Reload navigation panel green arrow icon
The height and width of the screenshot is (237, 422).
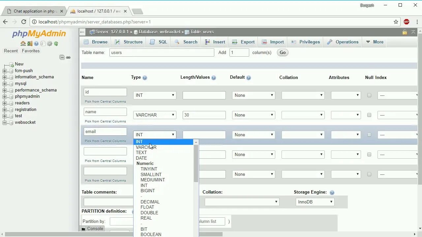pos(56,43)
